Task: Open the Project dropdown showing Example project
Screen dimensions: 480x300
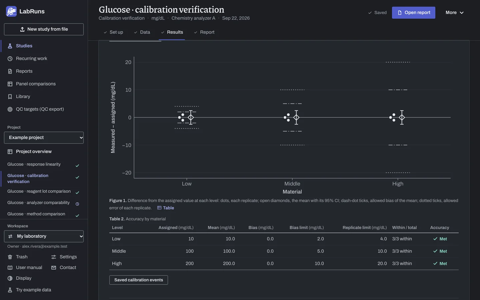Action: tap(44, 138)
